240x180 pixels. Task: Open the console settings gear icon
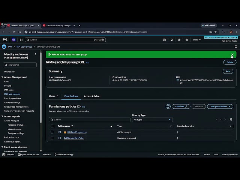(x=187, y=40)
